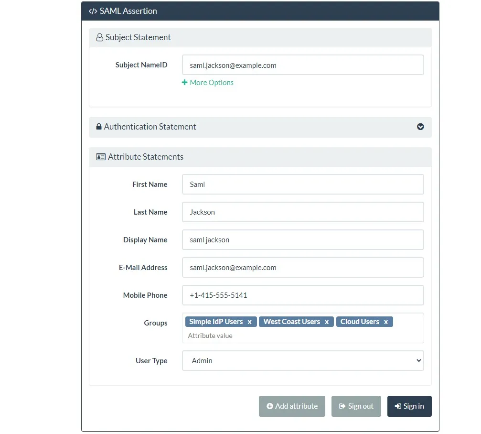Click the arrow icon on the Sign in button
Screen dimensions: 481x434
click(398, 406)
